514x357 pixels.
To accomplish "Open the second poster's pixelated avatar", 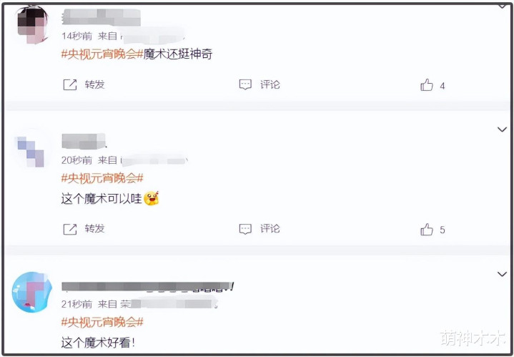I will [x=31, y=152].
